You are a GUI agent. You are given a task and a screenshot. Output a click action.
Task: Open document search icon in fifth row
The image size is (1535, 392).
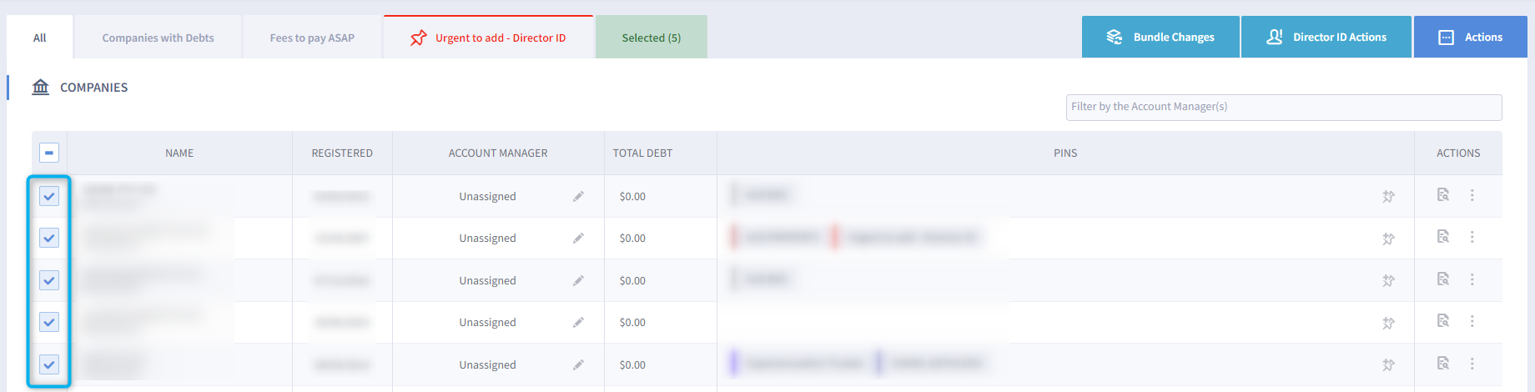pyautogui.click(x=1443, y=364)
